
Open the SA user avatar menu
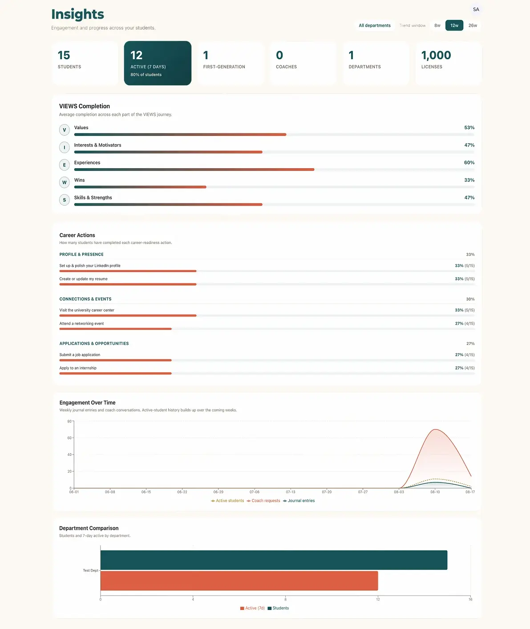click(x=476, y=9)
